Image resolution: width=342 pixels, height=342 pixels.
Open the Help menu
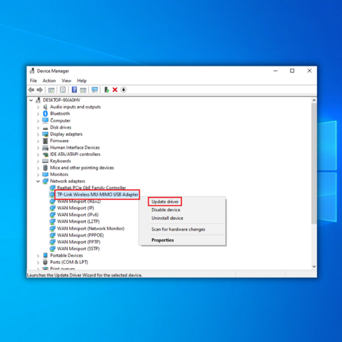[82, 81]
